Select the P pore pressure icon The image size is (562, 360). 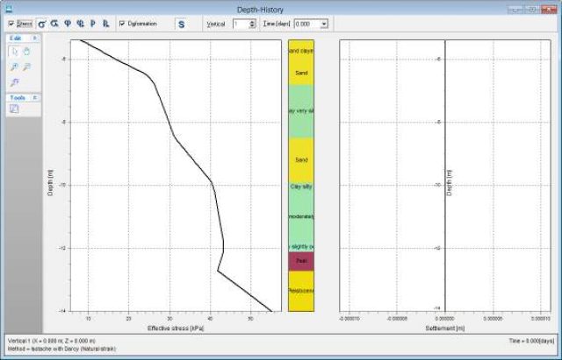[93, 24]
